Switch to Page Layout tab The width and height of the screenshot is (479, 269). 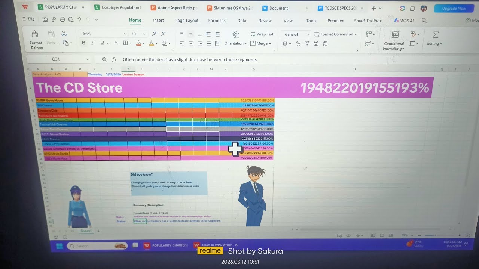[187, 21]
